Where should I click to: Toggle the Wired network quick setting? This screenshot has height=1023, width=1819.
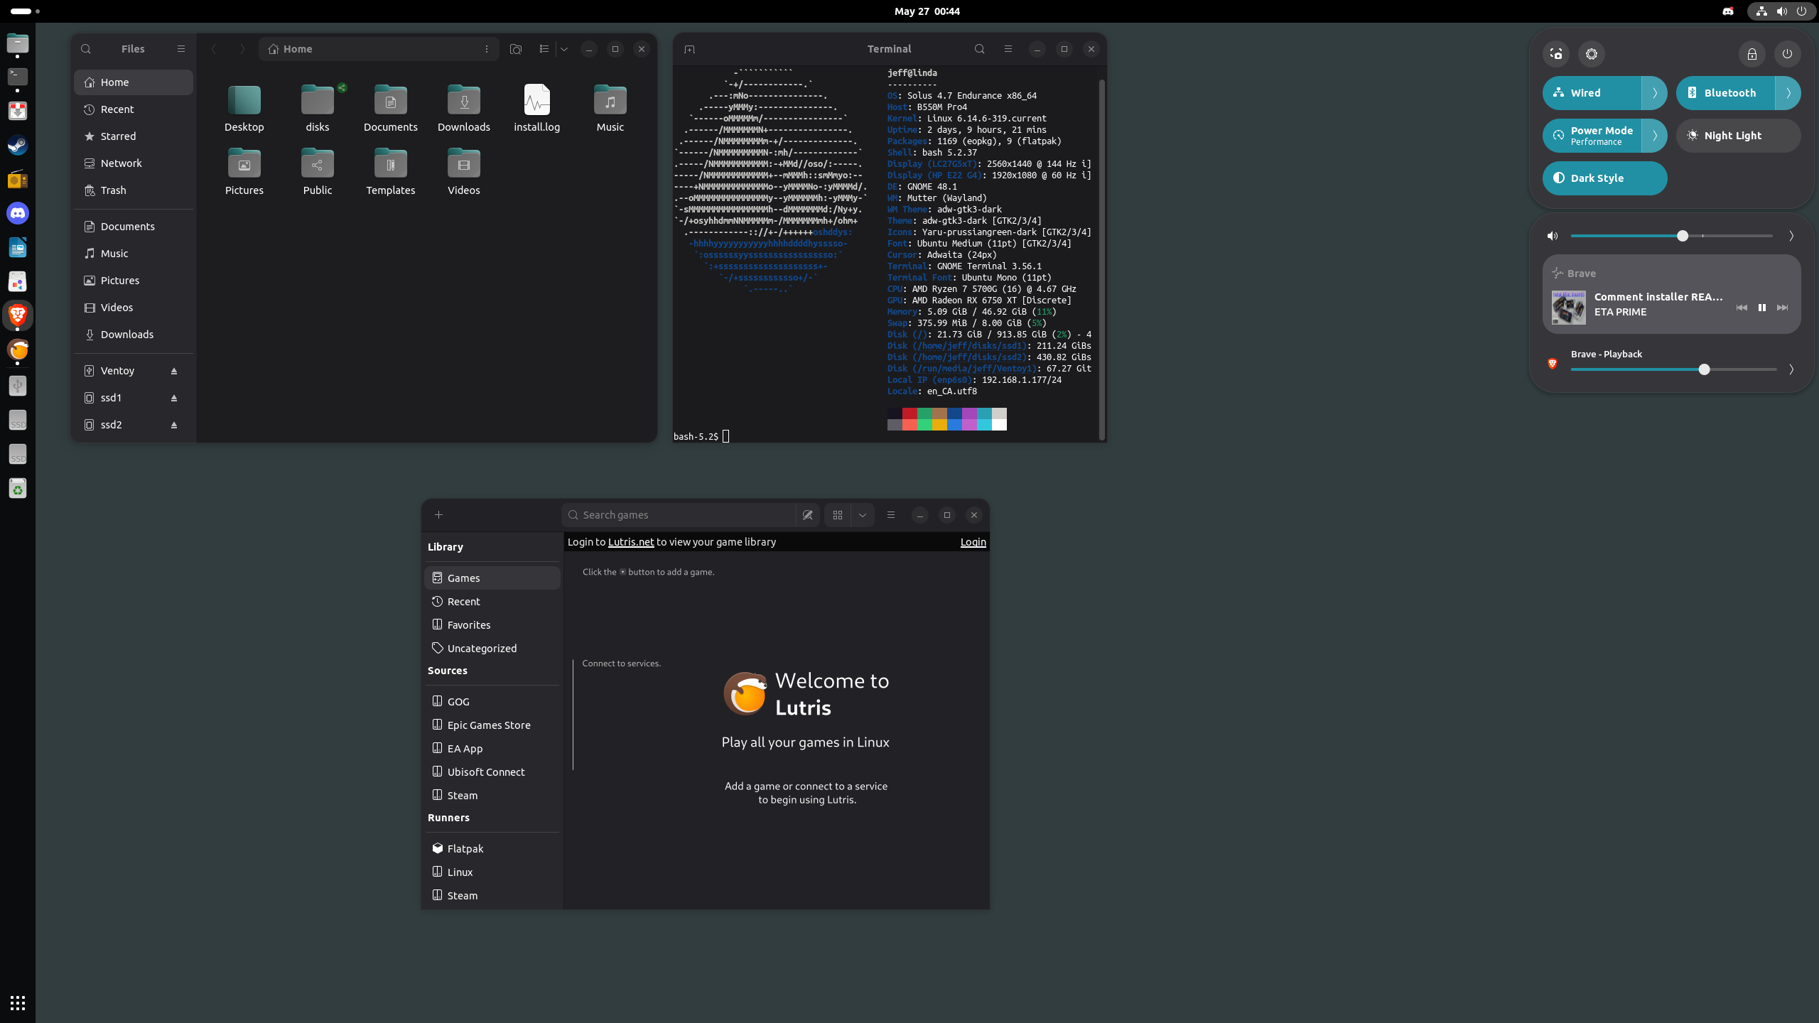[x=1592, y=93]
